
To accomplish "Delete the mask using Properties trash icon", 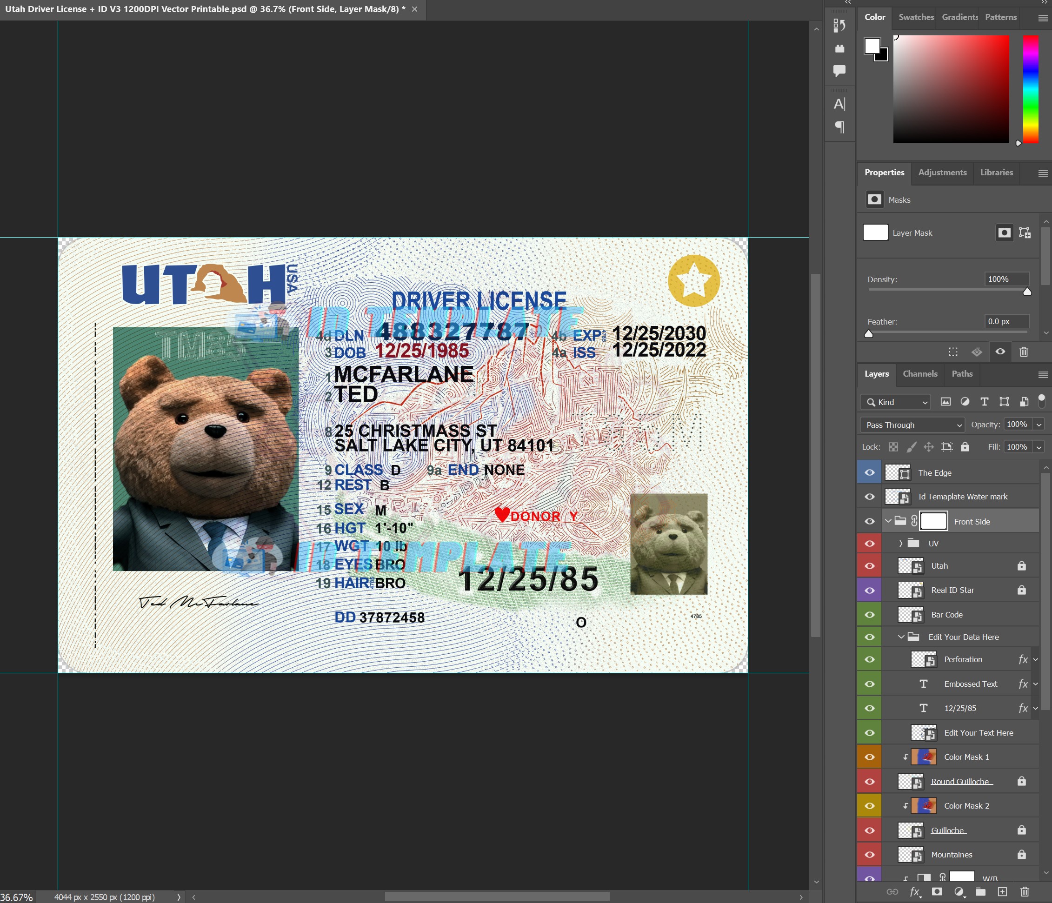I will click(x=1024, y=352).
